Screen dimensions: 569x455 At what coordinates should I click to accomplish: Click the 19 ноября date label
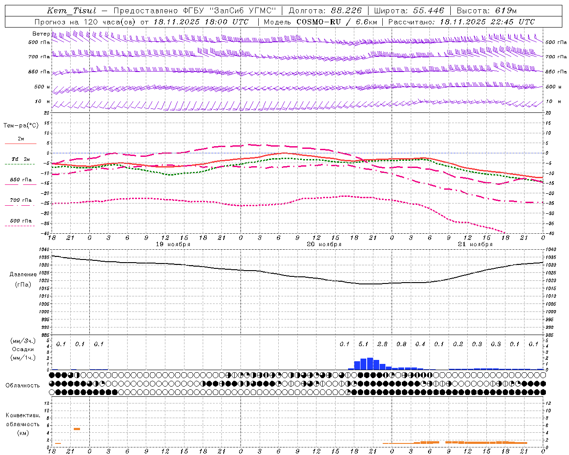click(x=173, y=244)
